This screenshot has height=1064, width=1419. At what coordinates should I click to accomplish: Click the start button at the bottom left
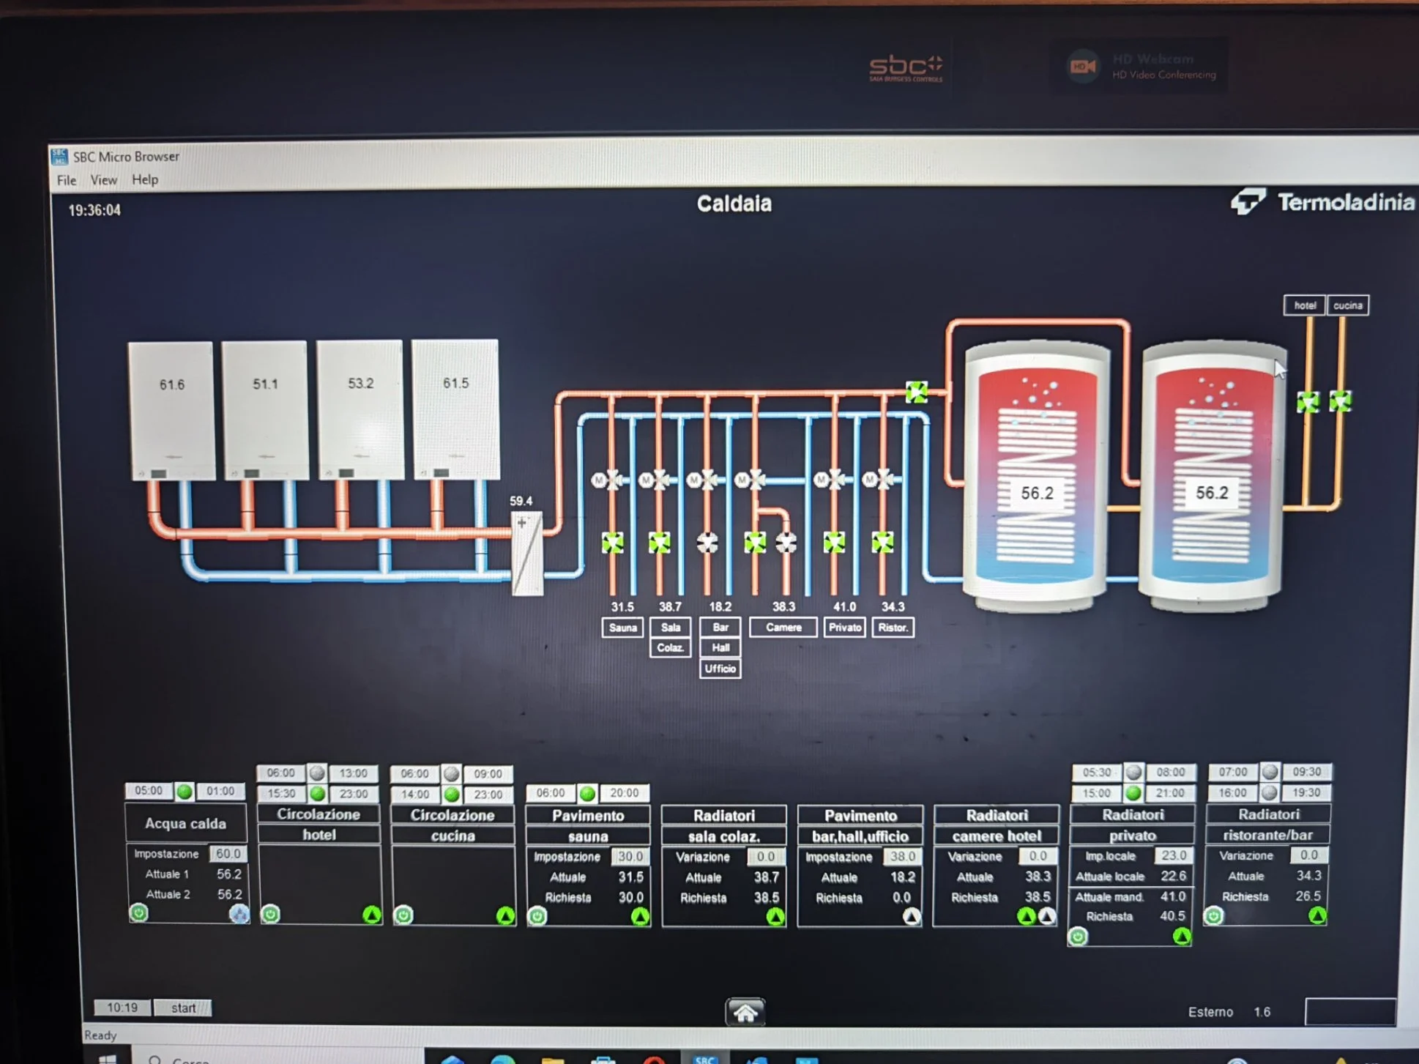coord(183,1008)
